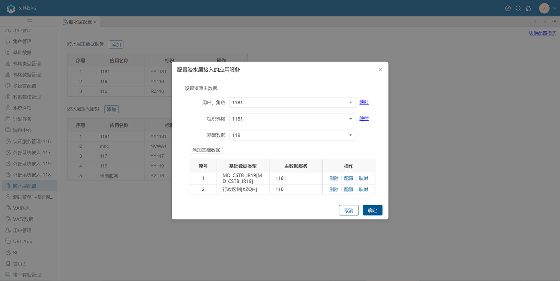The width and height of the screenshot is (560, 281).
Task: Click the user avatar icon
Action: [544, 8]
